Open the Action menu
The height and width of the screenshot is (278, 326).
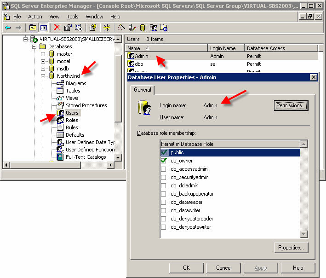click(35, 17)
